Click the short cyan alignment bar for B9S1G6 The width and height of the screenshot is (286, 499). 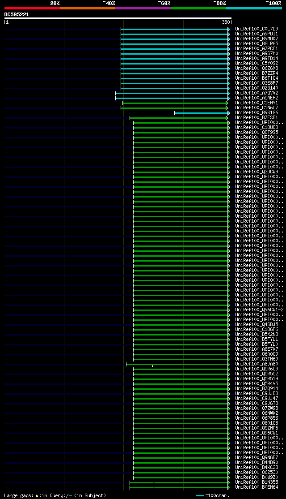tap(202, 113)
